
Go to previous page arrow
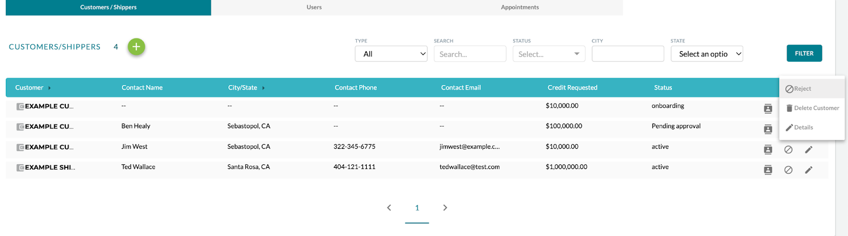click(x=389, y=207)
